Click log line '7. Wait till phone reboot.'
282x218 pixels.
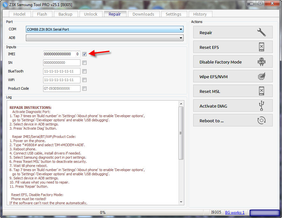click(28, 166)
